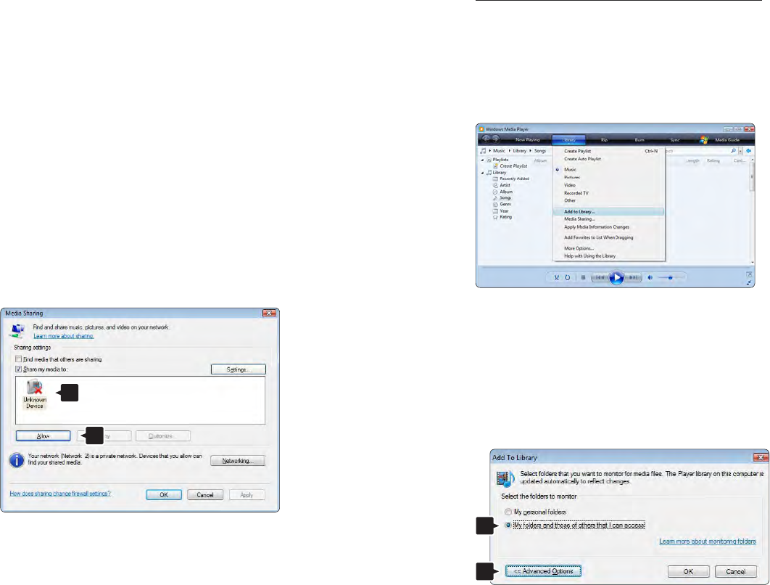Viewport: 770px width, 585px height.
Task: Click OK in Media Sharing dialog
Action: tap(164, 495)
